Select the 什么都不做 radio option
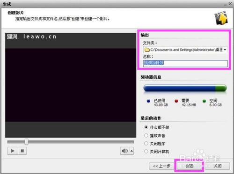 pos(146,127)
